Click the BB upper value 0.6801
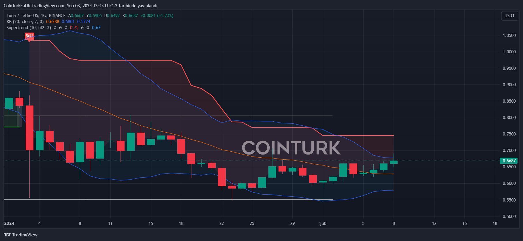This screenshot has width=523, height=241. coord(68,22)
